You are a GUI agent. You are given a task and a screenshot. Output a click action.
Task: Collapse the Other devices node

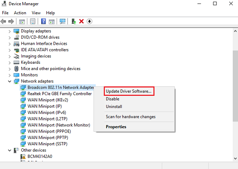coord(10,150)
